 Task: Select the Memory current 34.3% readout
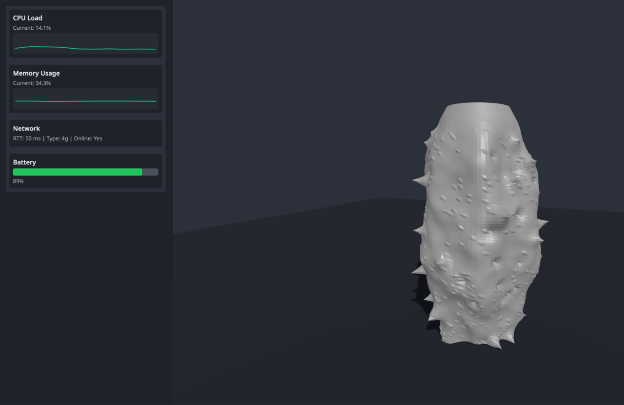[32, 83]
